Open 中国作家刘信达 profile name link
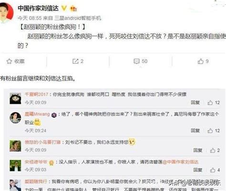The width and height of the screenshot is (226, 191). click(38, 8)
